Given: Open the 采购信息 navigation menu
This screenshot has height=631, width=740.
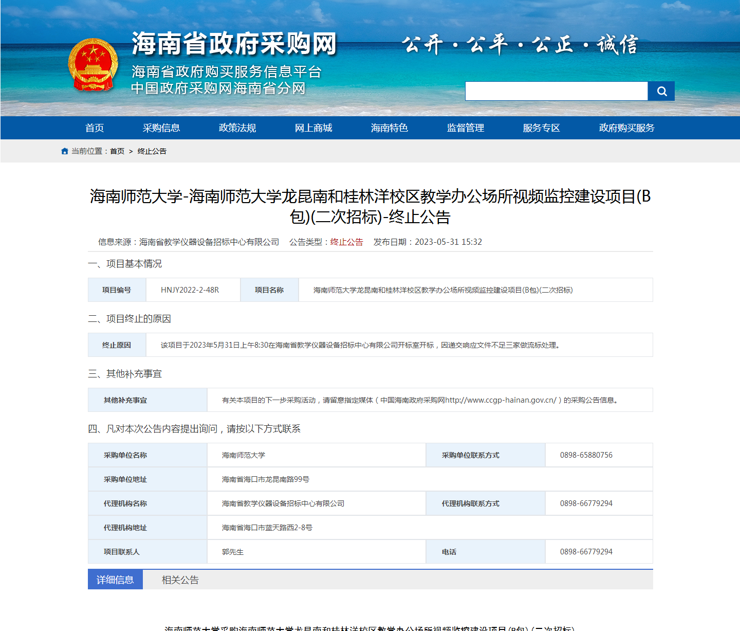Looking at the screenshot, I should (x=161, y=128).
